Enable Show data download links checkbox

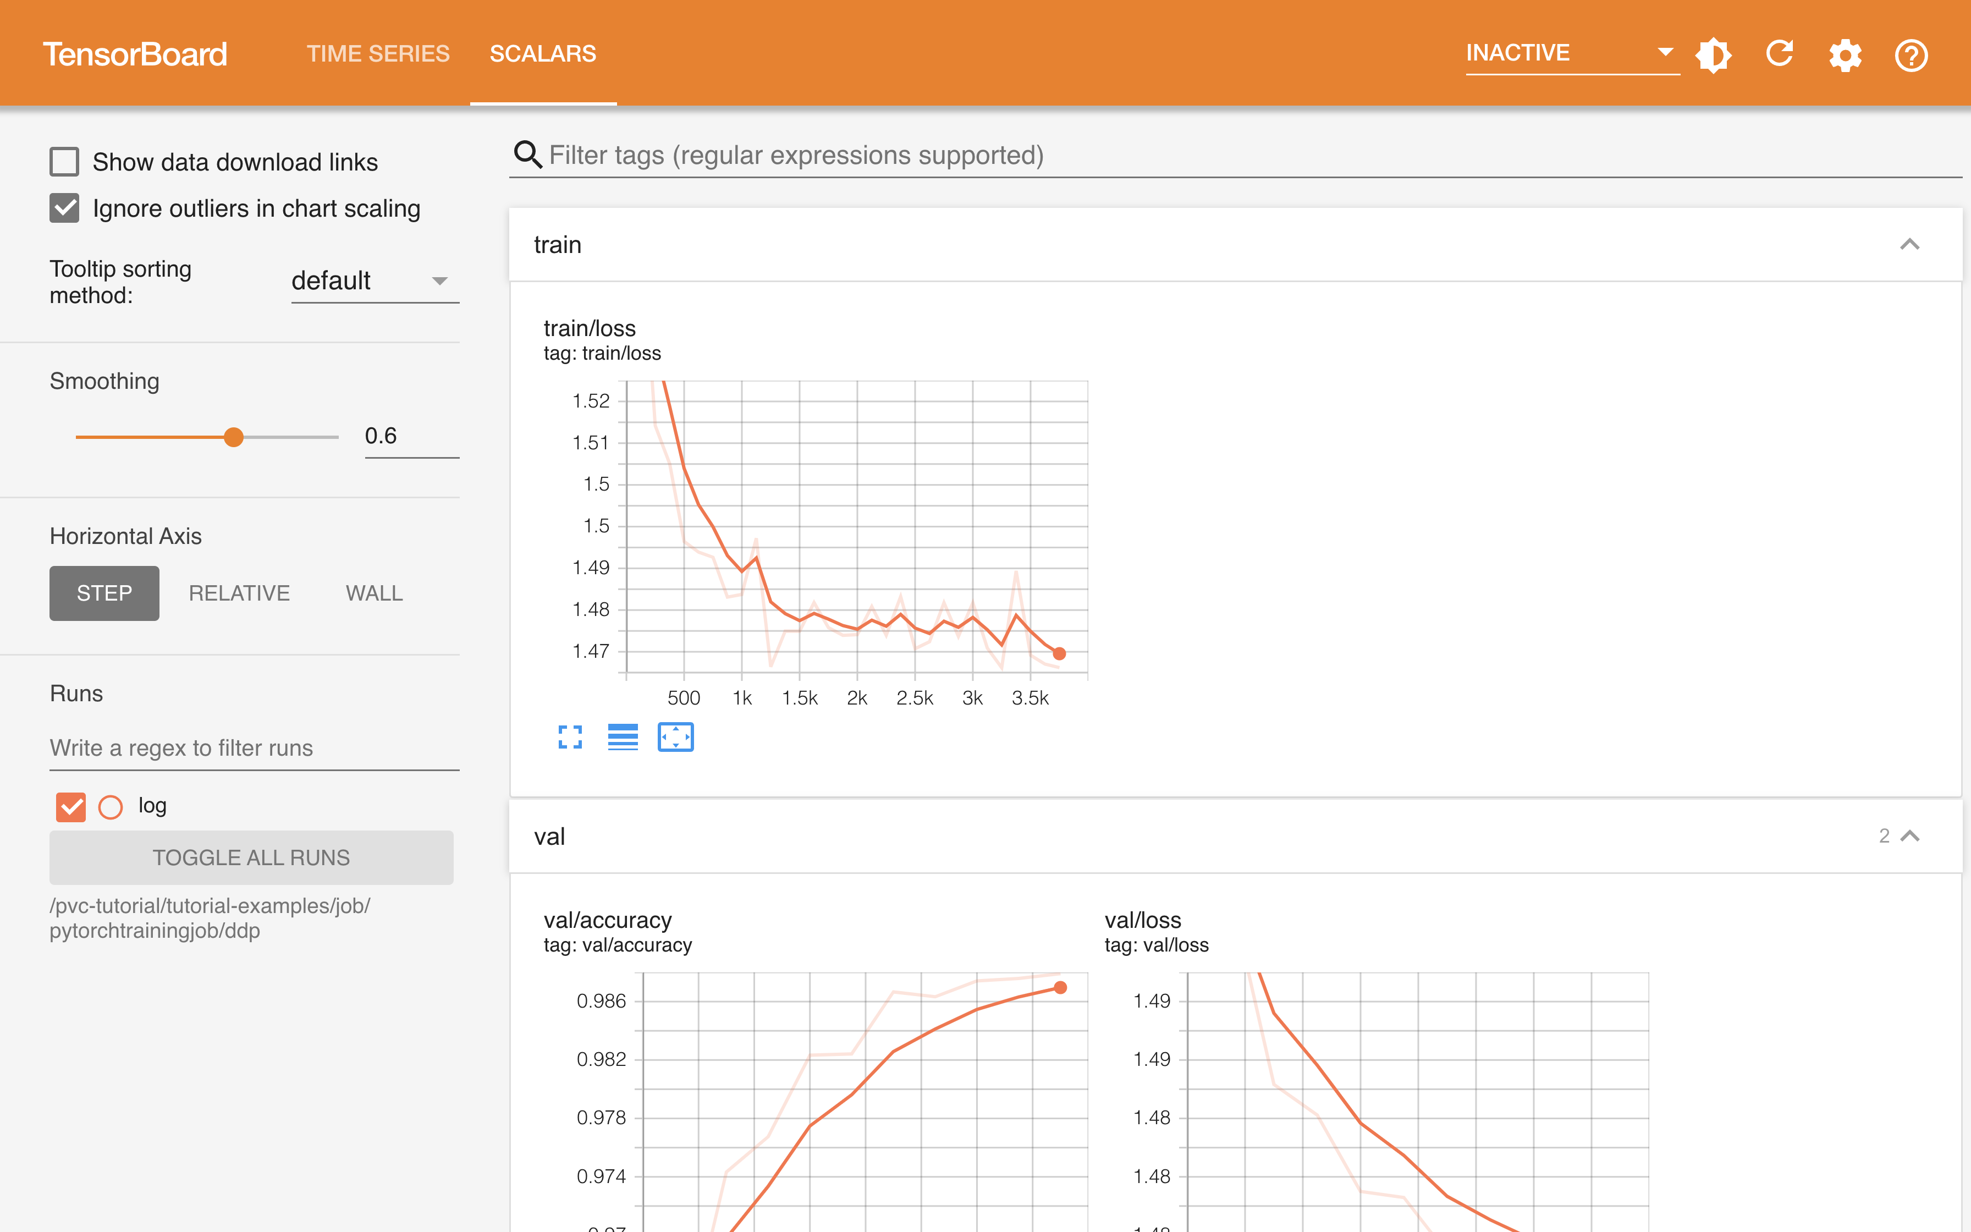[64, 161]
